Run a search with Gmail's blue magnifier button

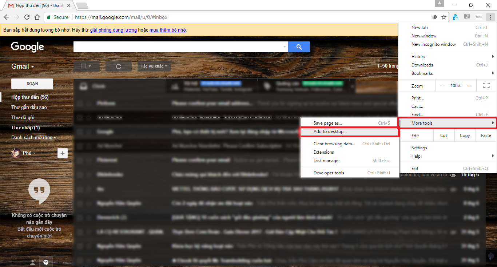point(299,47)
